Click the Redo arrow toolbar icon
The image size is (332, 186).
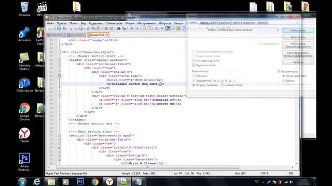[x=112, y=29]
